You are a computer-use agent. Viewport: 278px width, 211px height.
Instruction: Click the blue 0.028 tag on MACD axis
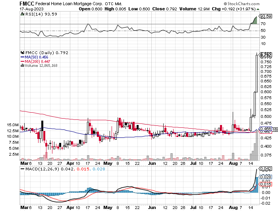[x=265, y=177]
